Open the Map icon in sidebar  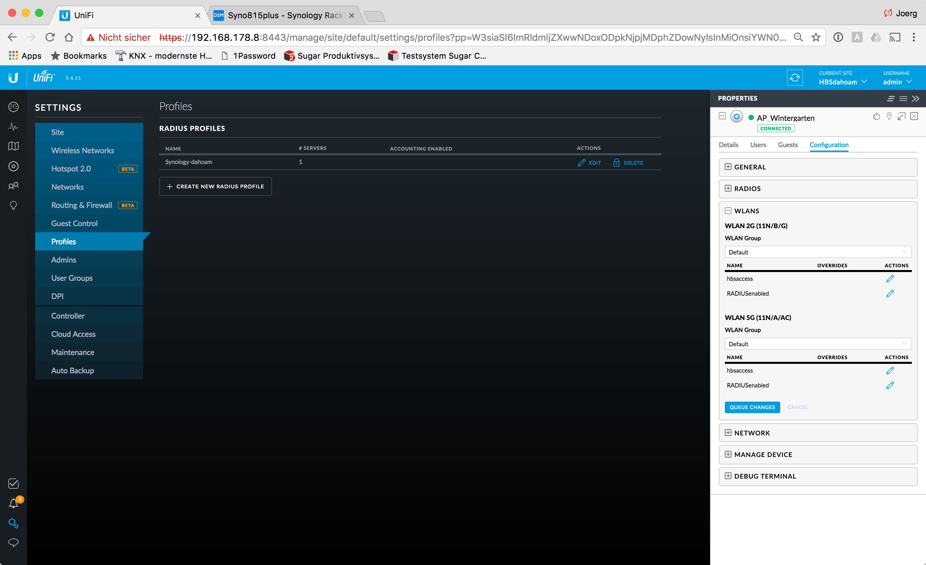click(x=13, y=146)
